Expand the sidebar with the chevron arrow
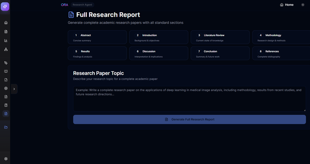Screen dimensions: 310x164 (14, 89)
